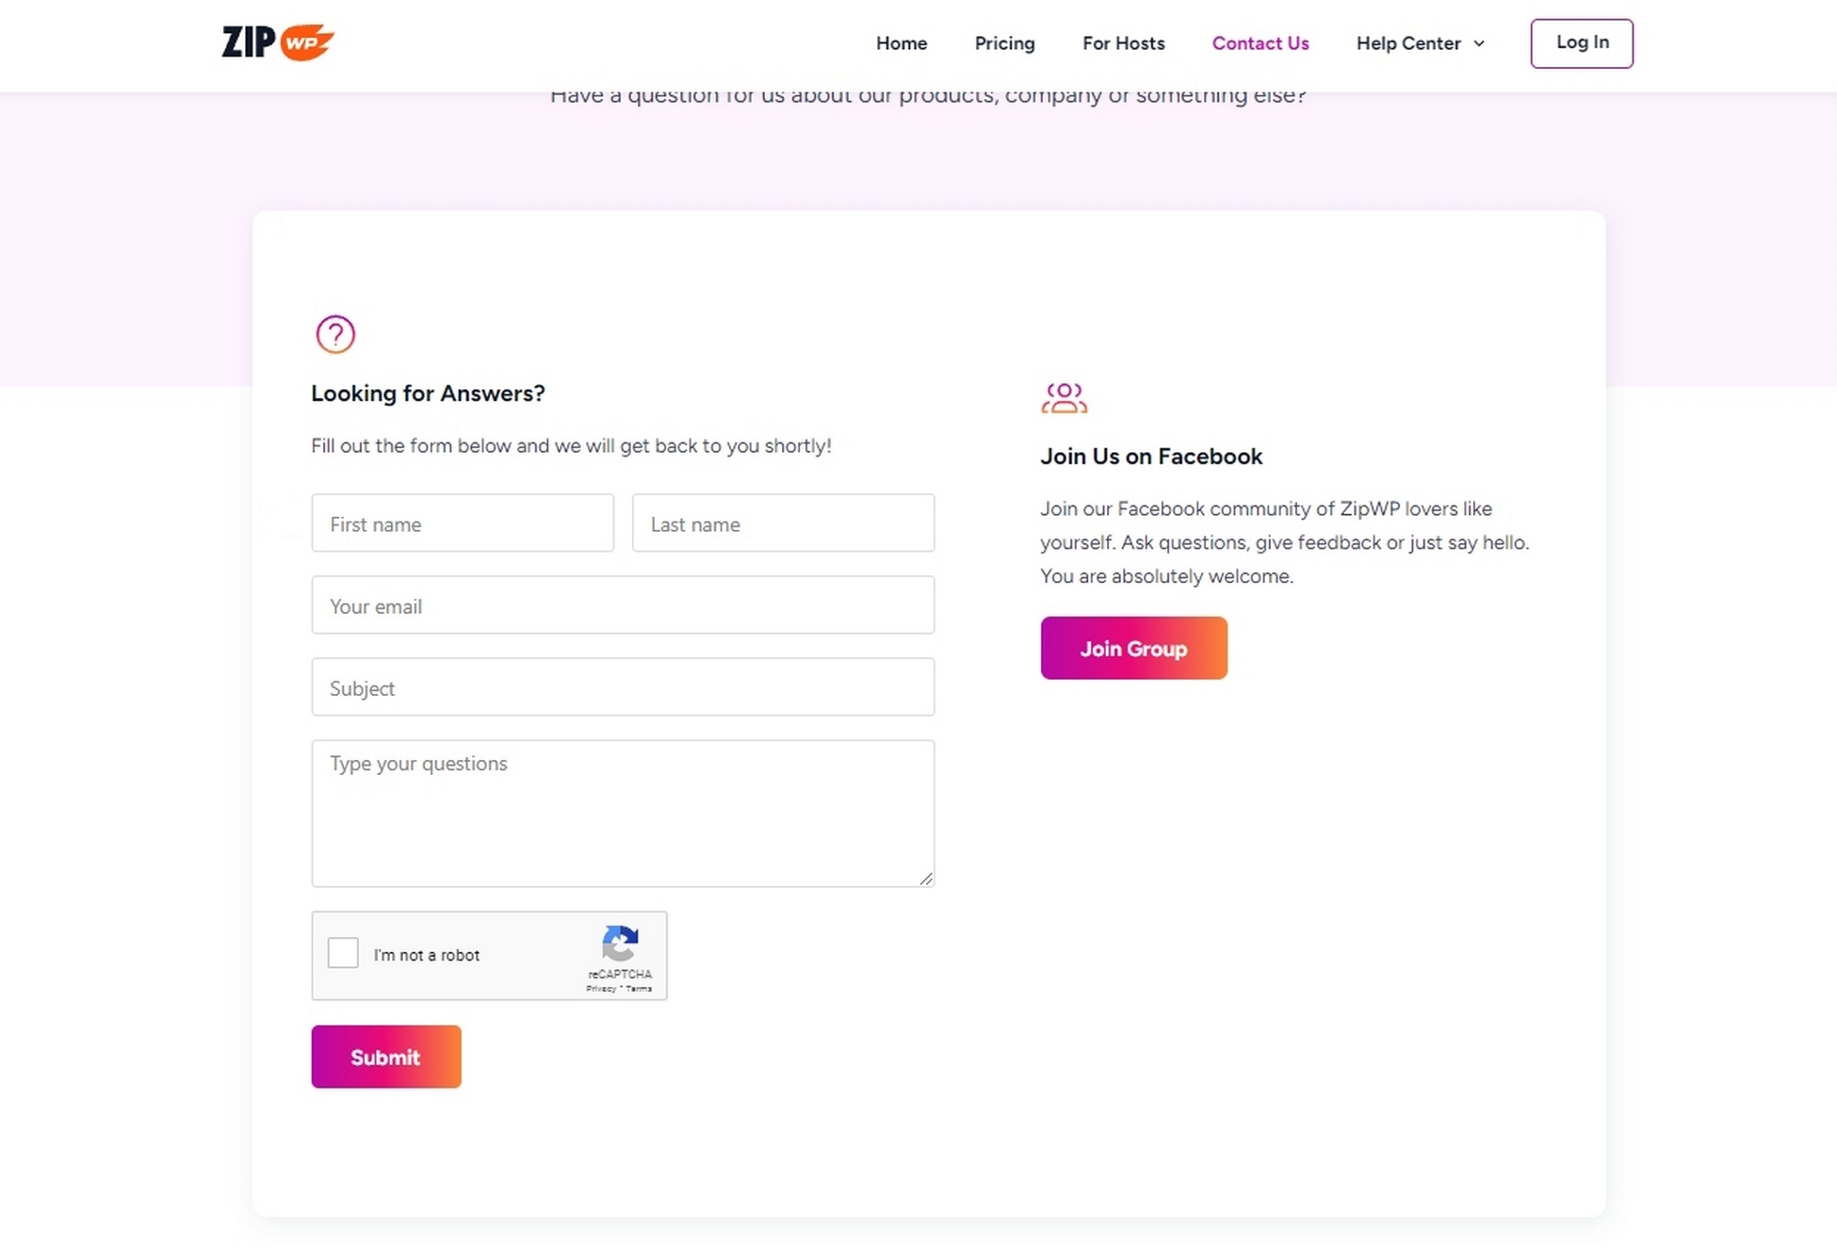This screenshot has height=1257, width=1837.
Task: Click the Last name input field
Action: (783, 524)
